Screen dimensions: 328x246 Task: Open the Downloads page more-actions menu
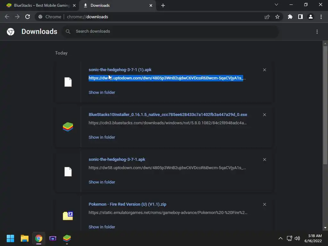[x=317, y=32]
